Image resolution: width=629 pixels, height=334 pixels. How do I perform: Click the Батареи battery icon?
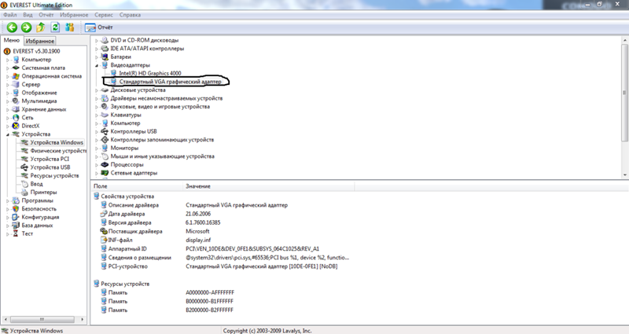coord(105,57)
